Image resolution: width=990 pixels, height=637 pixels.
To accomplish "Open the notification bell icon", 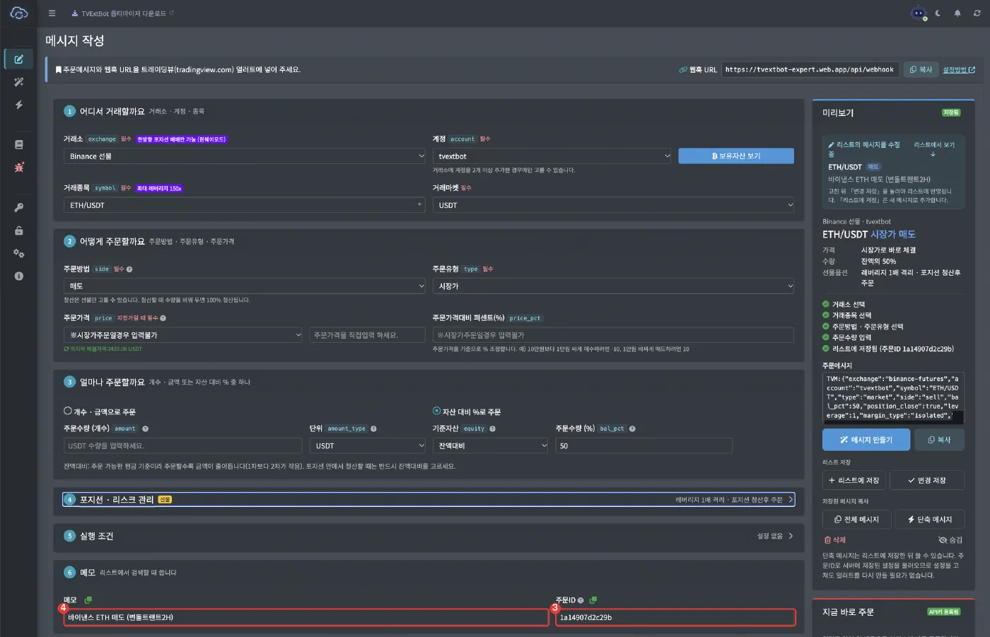I will point(957,13).
